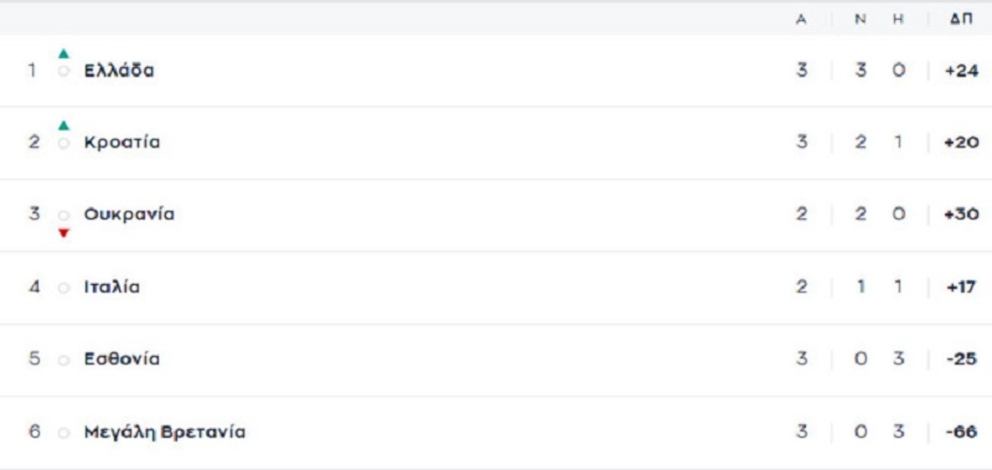Open the Κροατία team link
The image size is (992, 470).
(x=122, y=142)
